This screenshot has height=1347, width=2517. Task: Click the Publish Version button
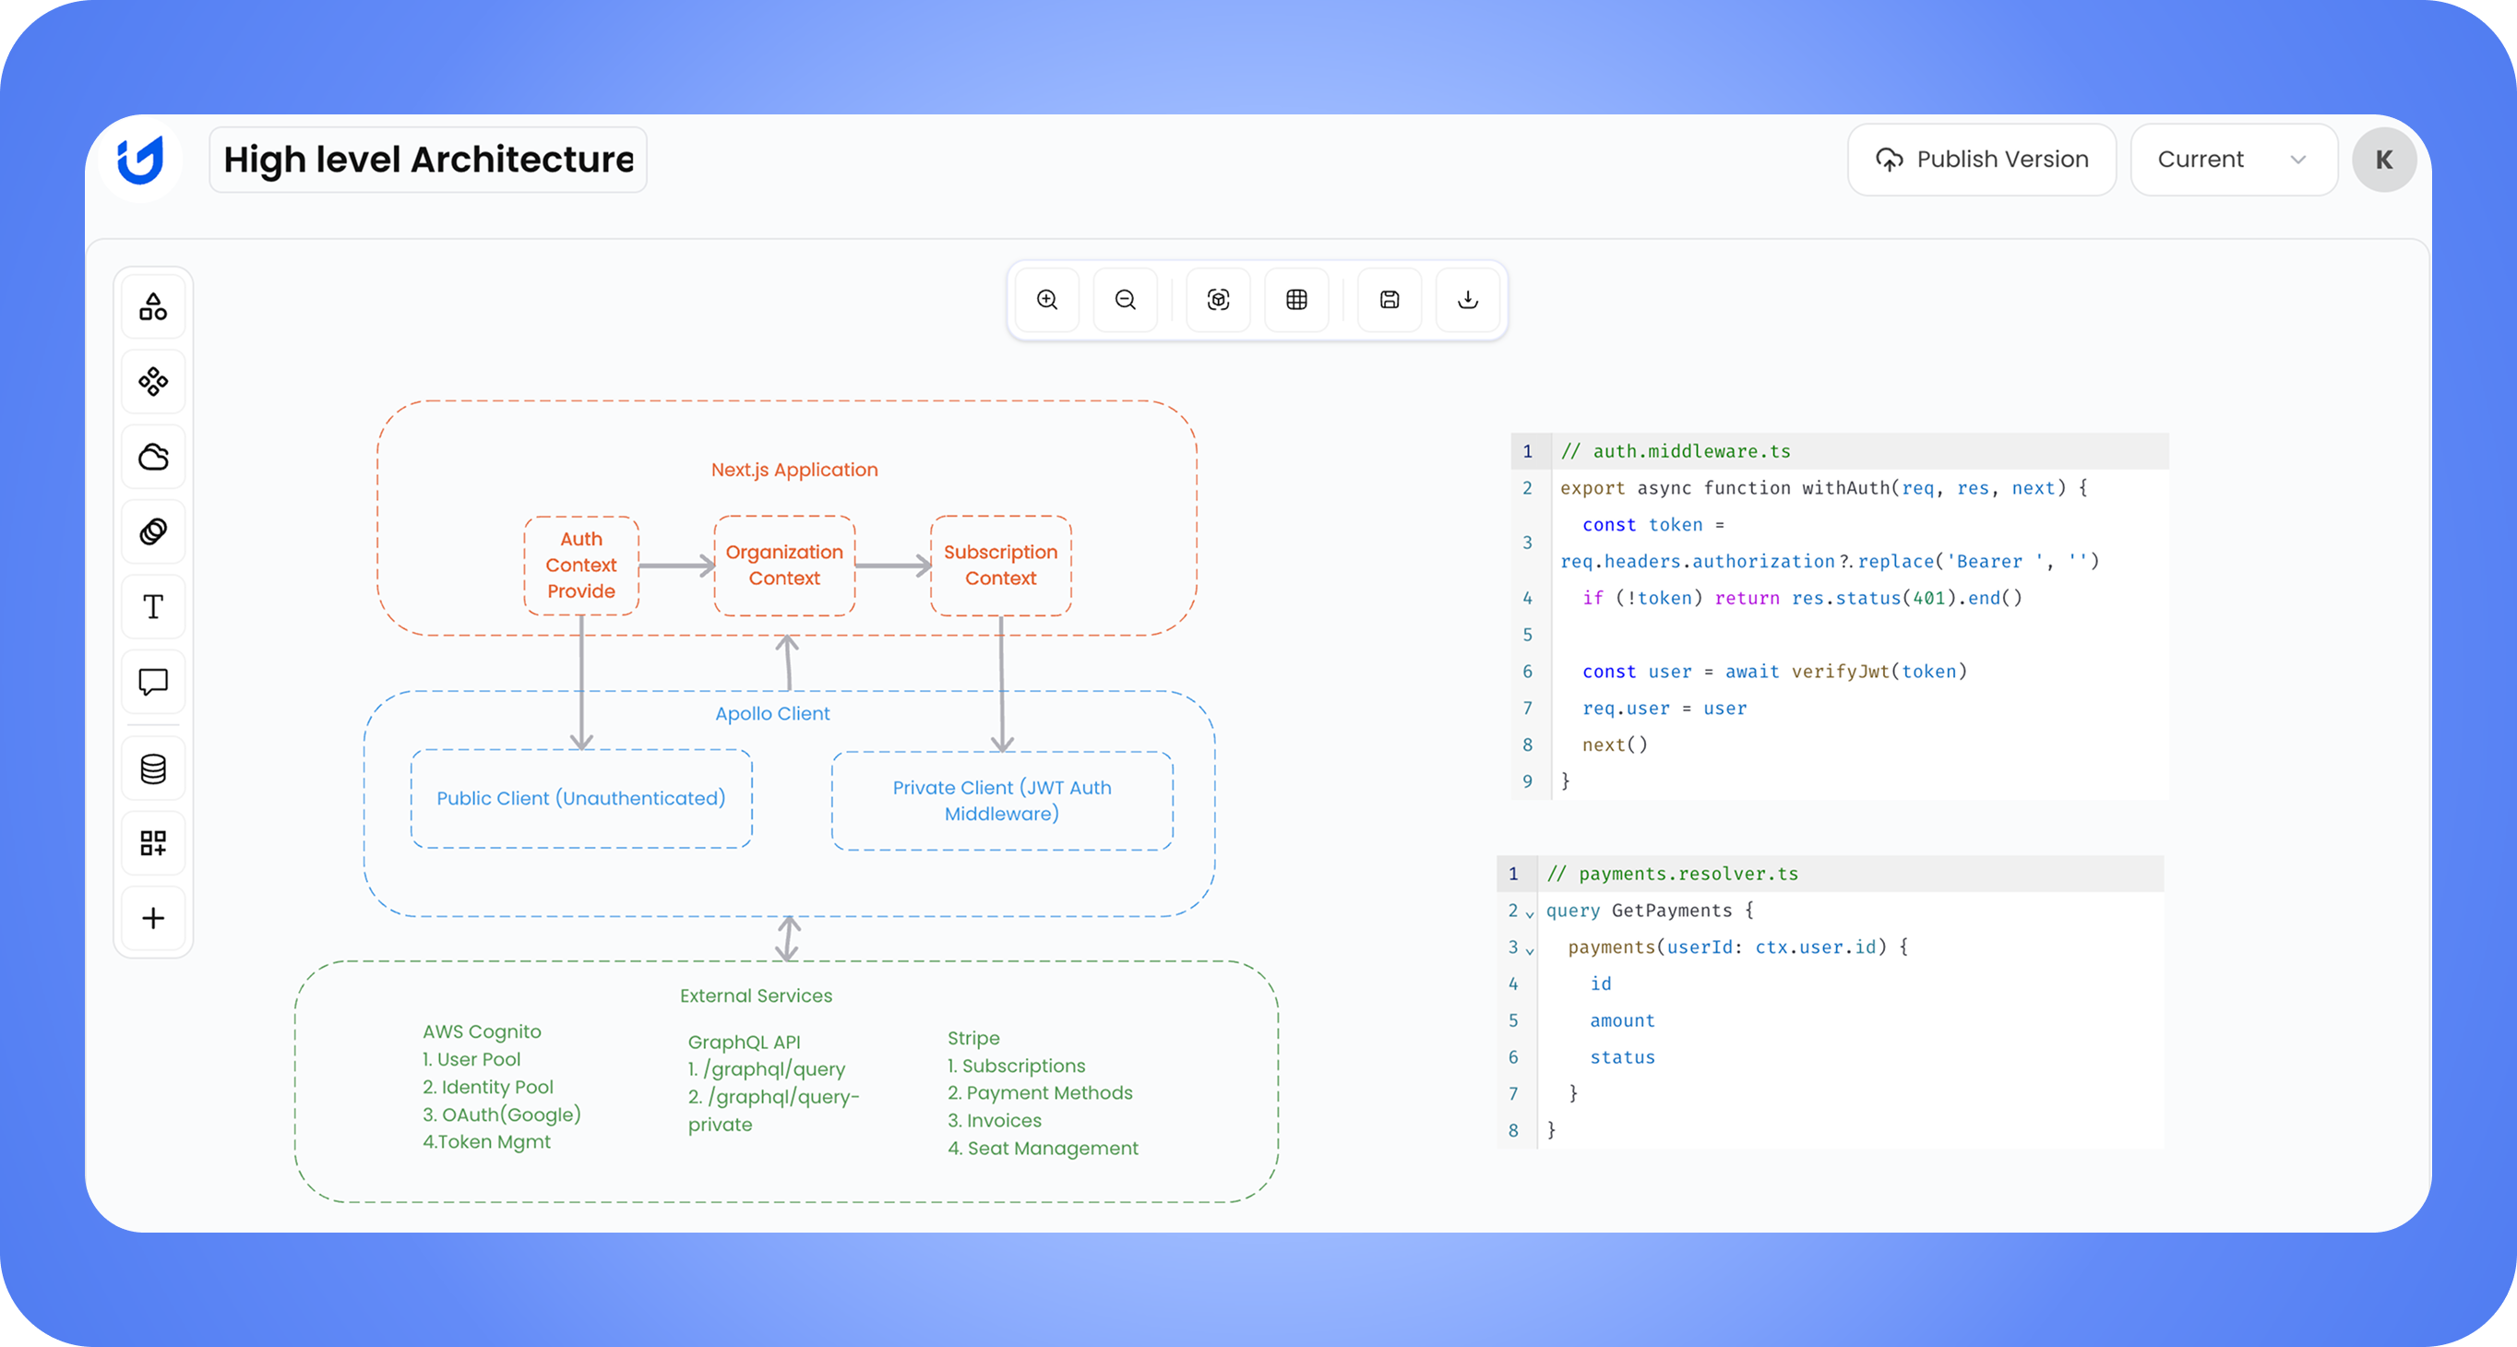tap(1982, 160)
